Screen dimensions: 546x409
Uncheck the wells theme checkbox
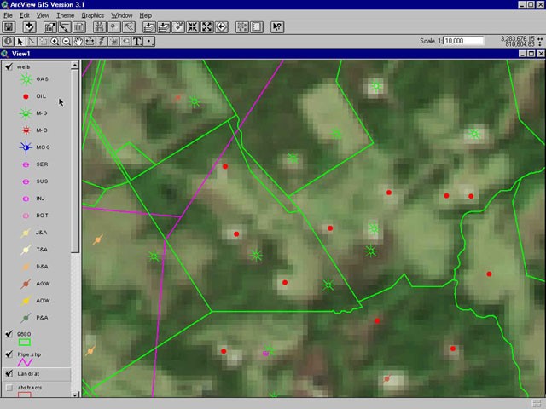coord(9,66)
